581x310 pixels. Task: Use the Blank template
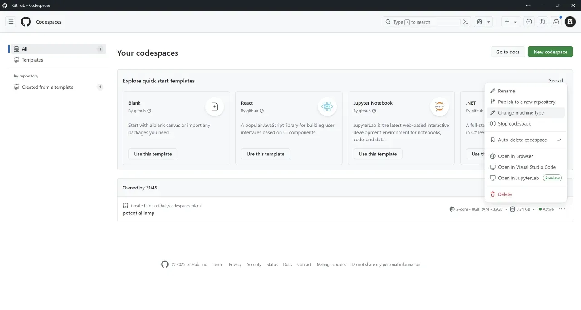tap(153, 154)
